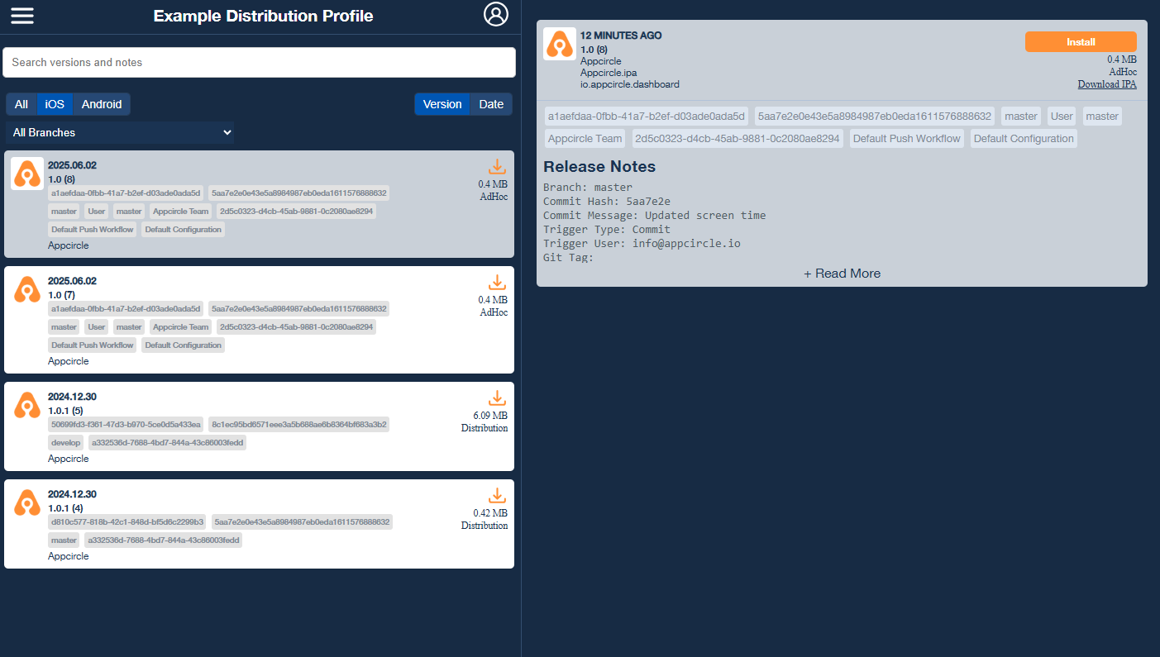The width and height of the screenshot is (1160, 657).
Task: Sort the list by Date
Action: tap(491, 104)
